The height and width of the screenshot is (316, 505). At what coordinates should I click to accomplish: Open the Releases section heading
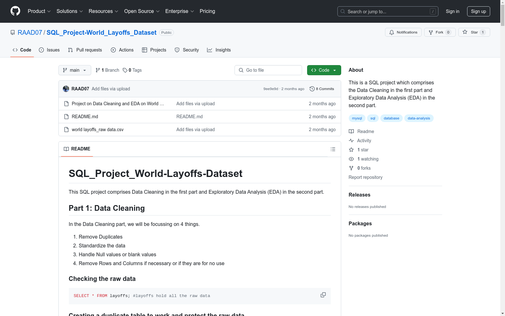point(359,195)
